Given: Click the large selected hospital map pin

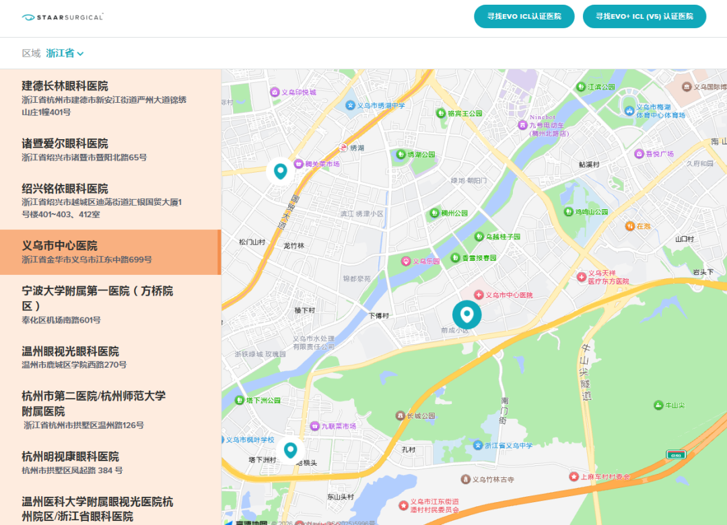Looking at the screenshot, I should click(467, 315).
